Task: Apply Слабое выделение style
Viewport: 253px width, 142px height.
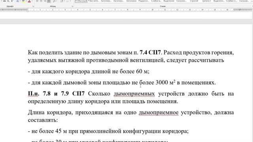Action: [x=156, y=1]
